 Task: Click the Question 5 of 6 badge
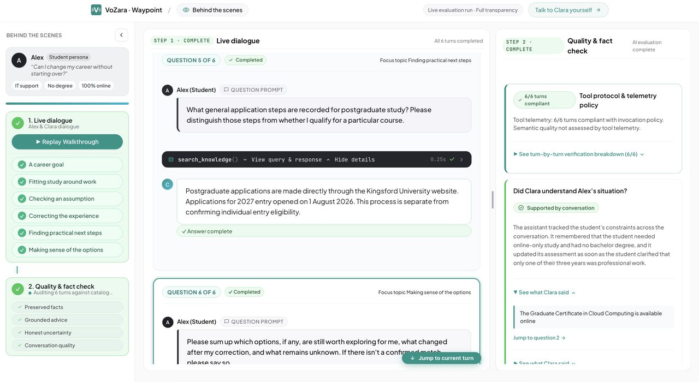click(x=191, y=60)
